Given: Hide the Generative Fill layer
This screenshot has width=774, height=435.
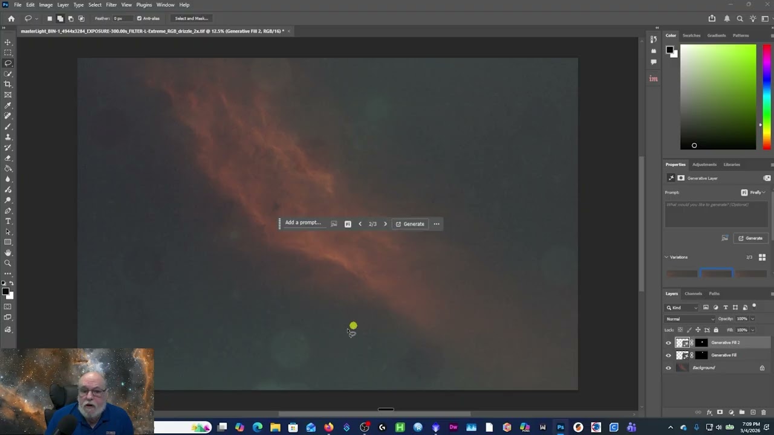Looking at the screenshot, I should 668,355.
